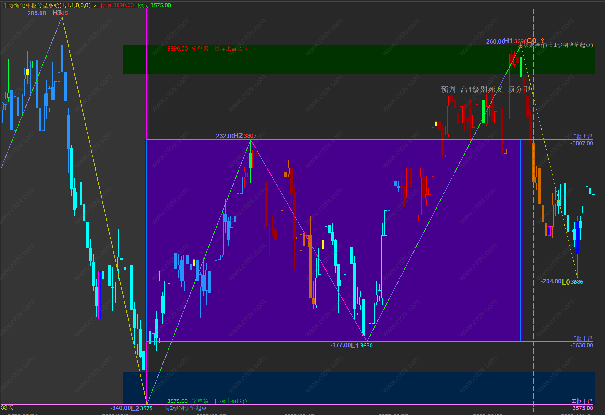Click the 预判 高1级别死叉 顶分型 annotation
The width and height of the screenshot is (605, 415).
click(x=485, y=90)
